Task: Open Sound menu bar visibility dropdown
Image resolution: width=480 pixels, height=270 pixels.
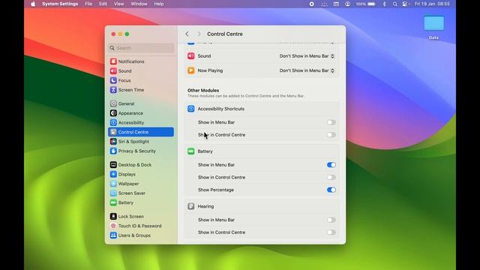Action: pyautogui.click(x=307, y=56)
